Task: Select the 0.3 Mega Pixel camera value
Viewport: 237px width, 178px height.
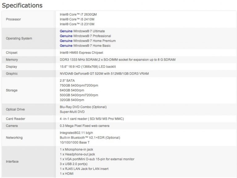Action: coord(84,126)
